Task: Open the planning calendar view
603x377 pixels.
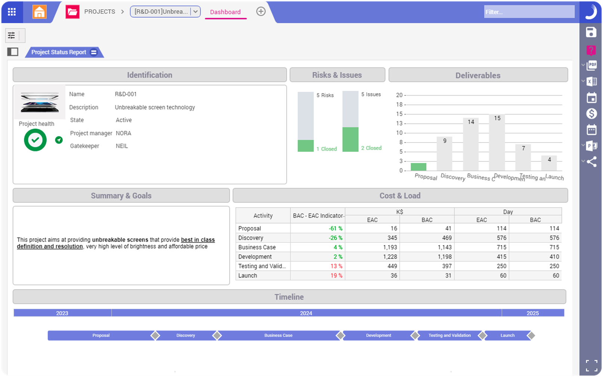Action: tap(592, 98)
